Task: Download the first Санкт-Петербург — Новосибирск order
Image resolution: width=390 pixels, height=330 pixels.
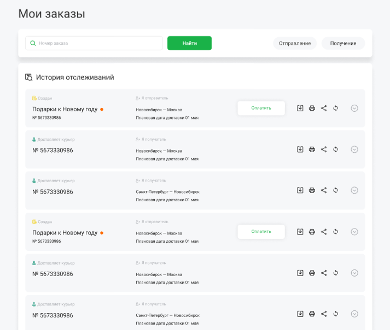Action: (x=300, y=190)
